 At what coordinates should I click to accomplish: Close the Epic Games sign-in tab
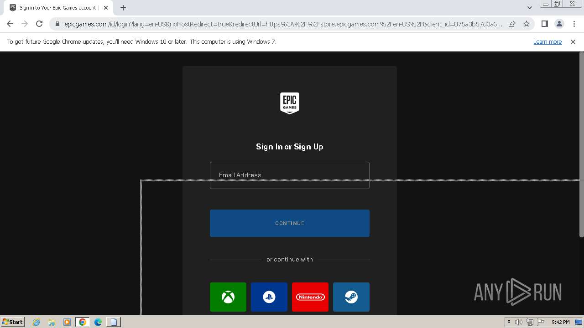106,8
